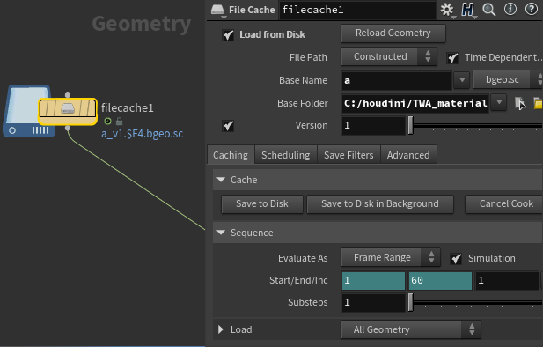This screenshot has height=347, width=543.
Task: Open help with the question mark icon
Action: [532, 10]
